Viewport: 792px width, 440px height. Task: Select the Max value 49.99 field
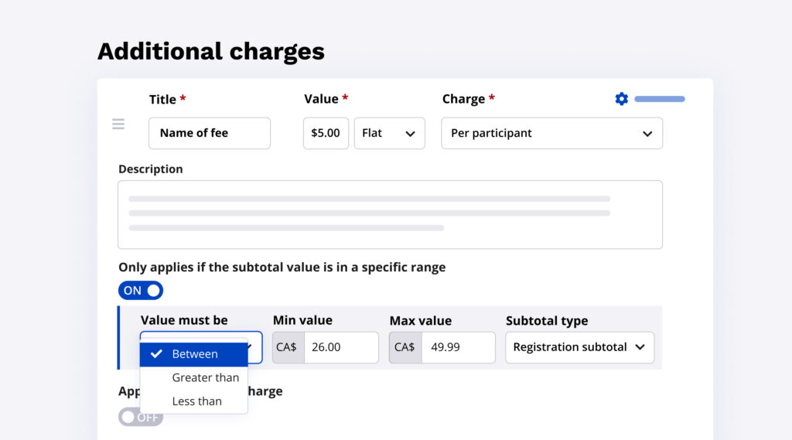pos(456,347)
